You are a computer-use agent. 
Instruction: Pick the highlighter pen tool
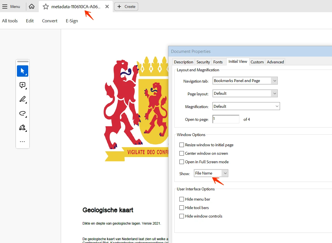(22, 99)
